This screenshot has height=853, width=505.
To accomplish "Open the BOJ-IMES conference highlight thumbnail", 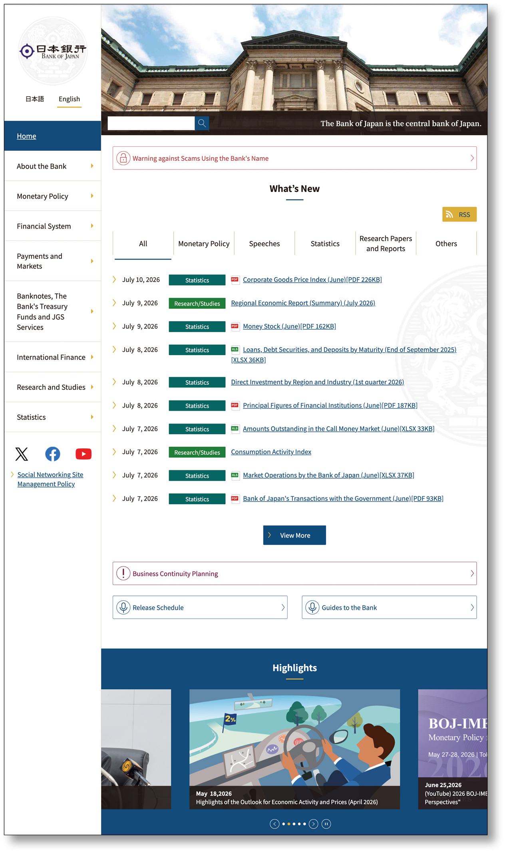I will click(x=453, y=749).
